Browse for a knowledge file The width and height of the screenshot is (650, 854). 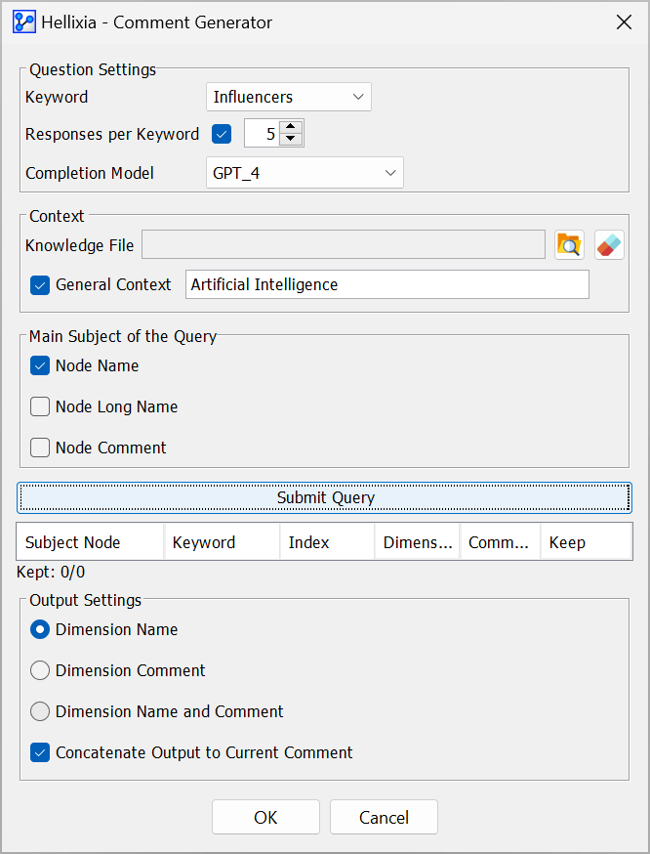(569, 245)
